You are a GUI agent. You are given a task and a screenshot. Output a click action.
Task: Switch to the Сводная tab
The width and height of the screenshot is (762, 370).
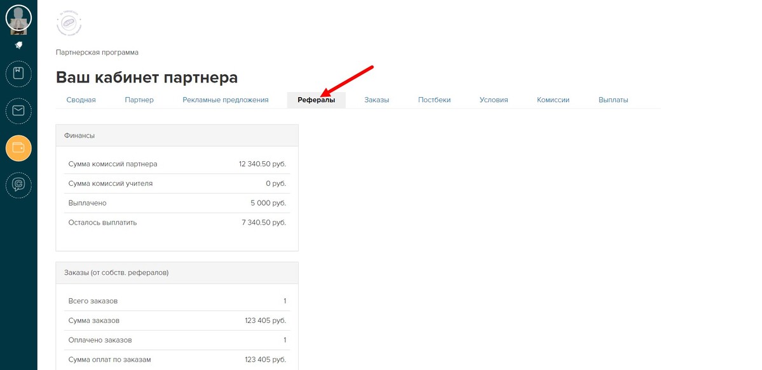coord(81,100)
